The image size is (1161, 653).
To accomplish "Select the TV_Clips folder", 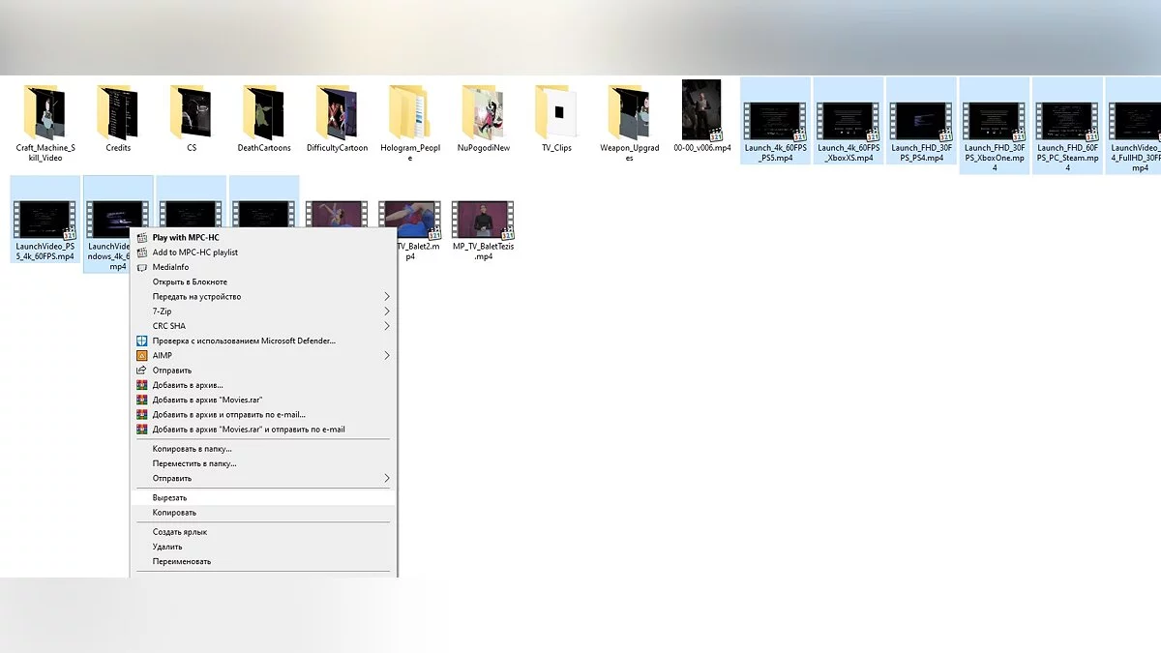I will point(556,118).
